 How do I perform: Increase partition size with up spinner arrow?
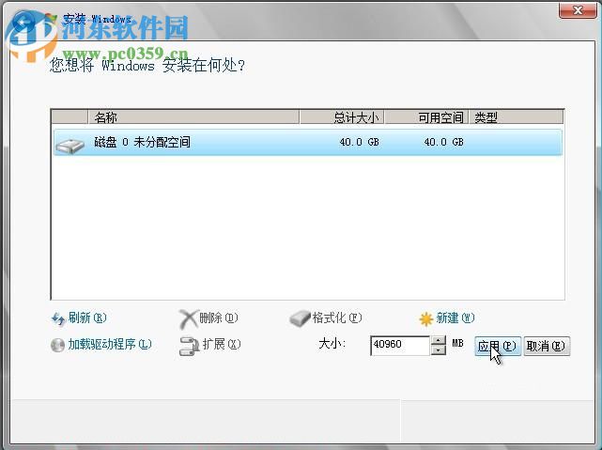(x=438, y=341)
